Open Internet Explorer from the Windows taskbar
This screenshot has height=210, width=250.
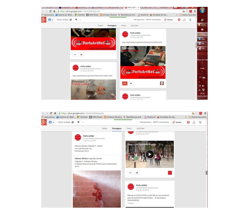tap(202, 20)
